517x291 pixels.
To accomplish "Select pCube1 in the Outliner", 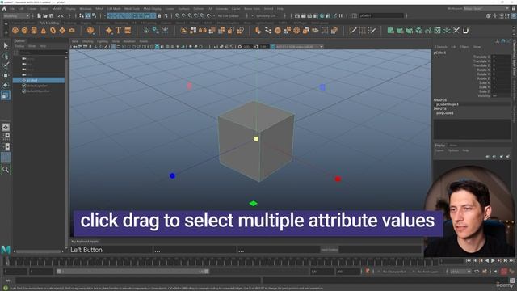I will point(39,81).
